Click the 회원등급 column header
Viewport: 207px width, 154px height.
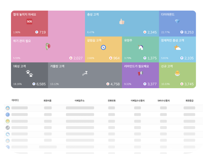tap(190, 101)
